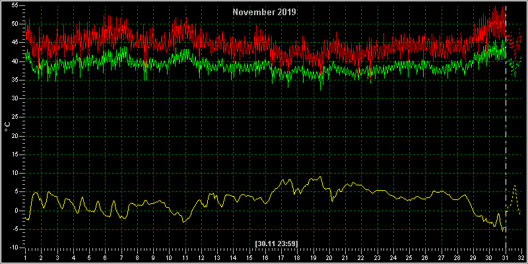Image resolution: width=528 pixels, height=264 pixels.
Task: Select day 11 on the x-axis
Action: (185, 258)
